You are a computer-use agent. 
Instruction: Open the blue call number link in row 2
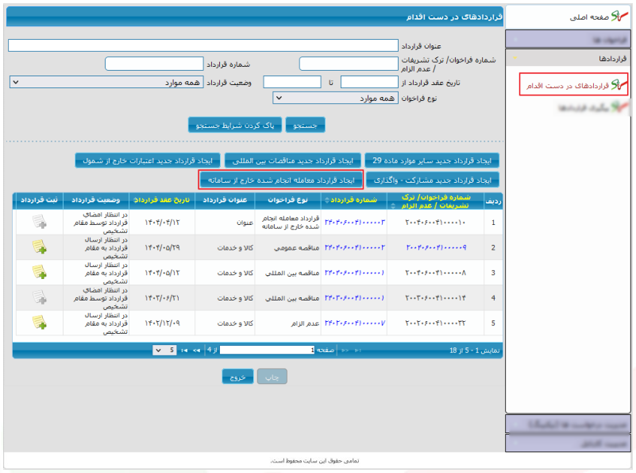[x=436, y=247]
